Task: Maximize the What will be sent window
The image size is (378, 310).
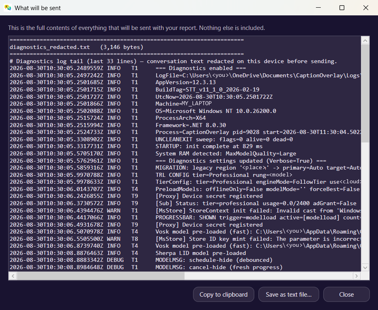Action: pyautogui.click(x=341, y=8)
